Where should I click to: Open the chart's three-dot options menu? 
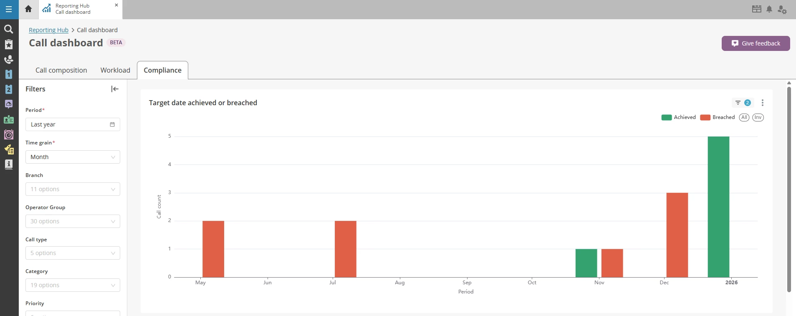[x=763, y=103]
